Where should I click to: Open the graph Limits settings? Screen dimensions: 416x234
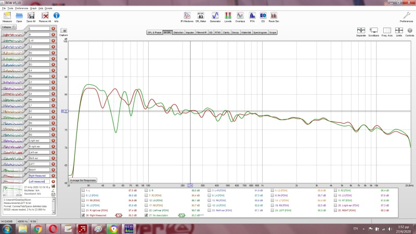(x=398, y=31)
